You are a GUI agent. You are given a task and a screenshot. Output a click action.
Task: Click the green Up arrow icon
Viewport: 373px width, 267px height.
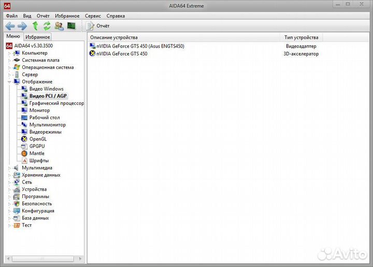(x=35, y=26)
